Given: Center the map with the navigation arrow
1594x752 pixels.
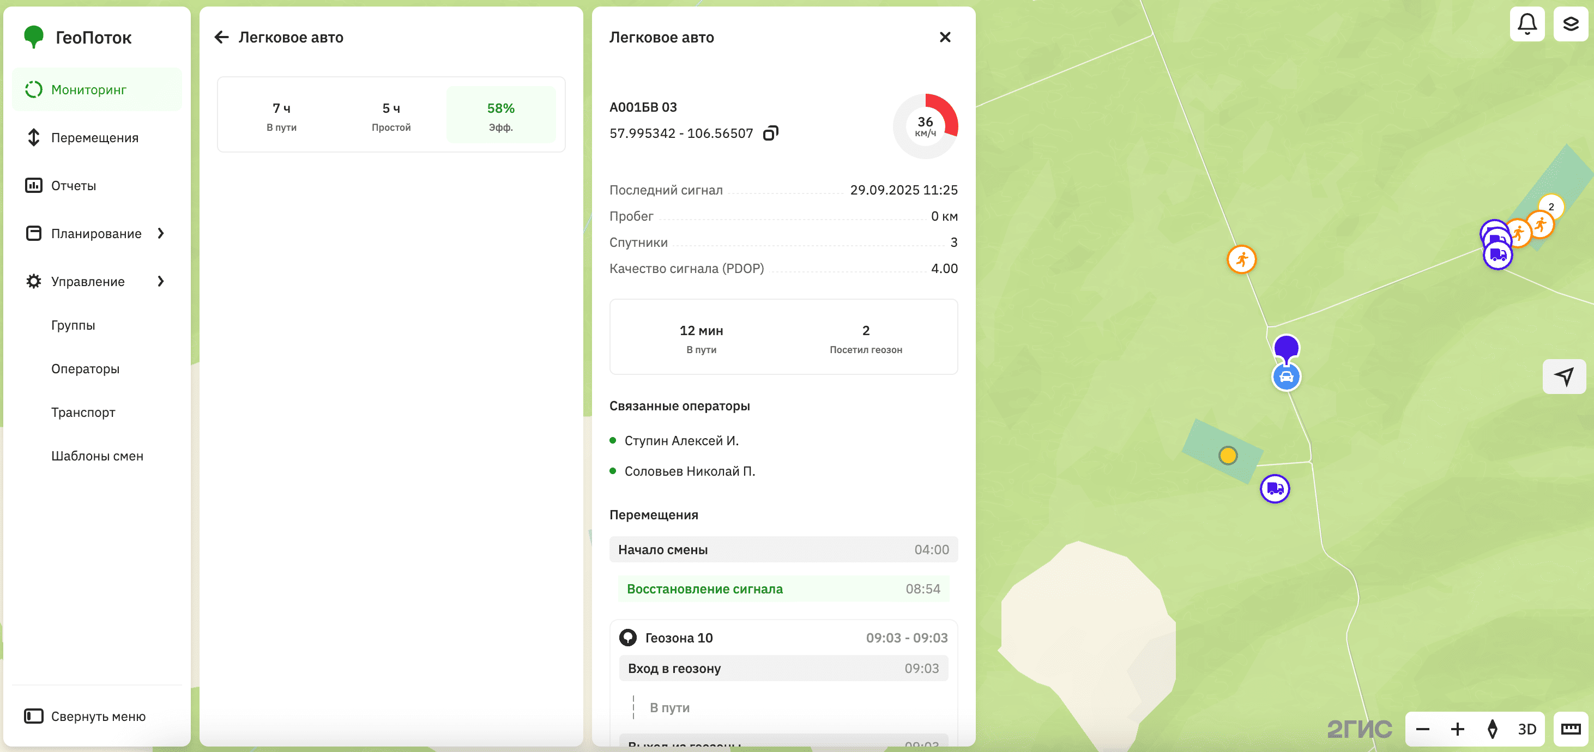Looking at the screenshot, I should pos(1565,376).
